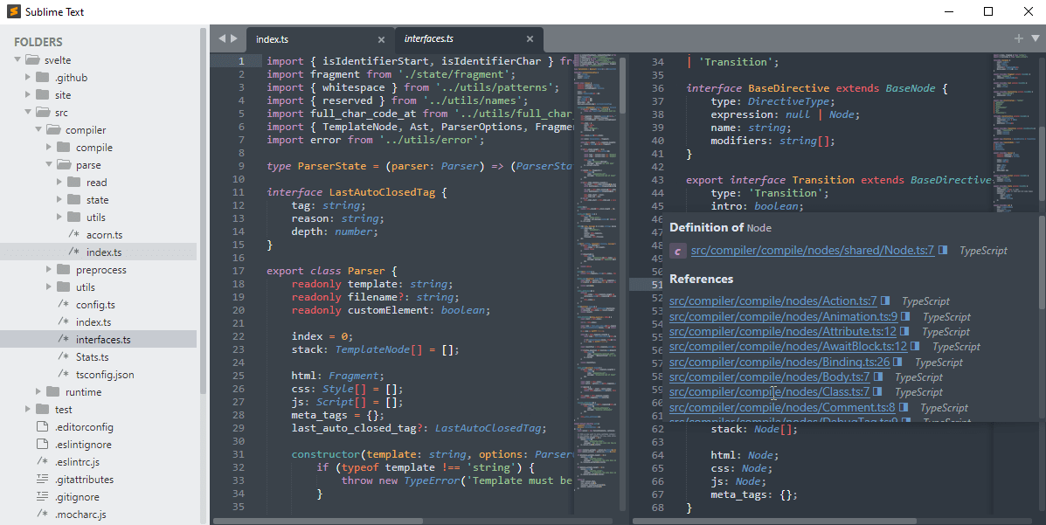The width and height of the screenshot is (1046, 525).
Task: Add a new tab with plus icon
Action: tap(1019, 38)
